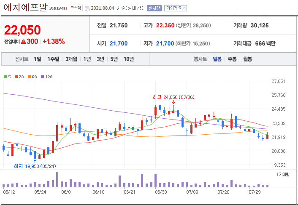298x205 pixels.
Task: Click the 07/20 date label on axis
Action: click(223, 192)
